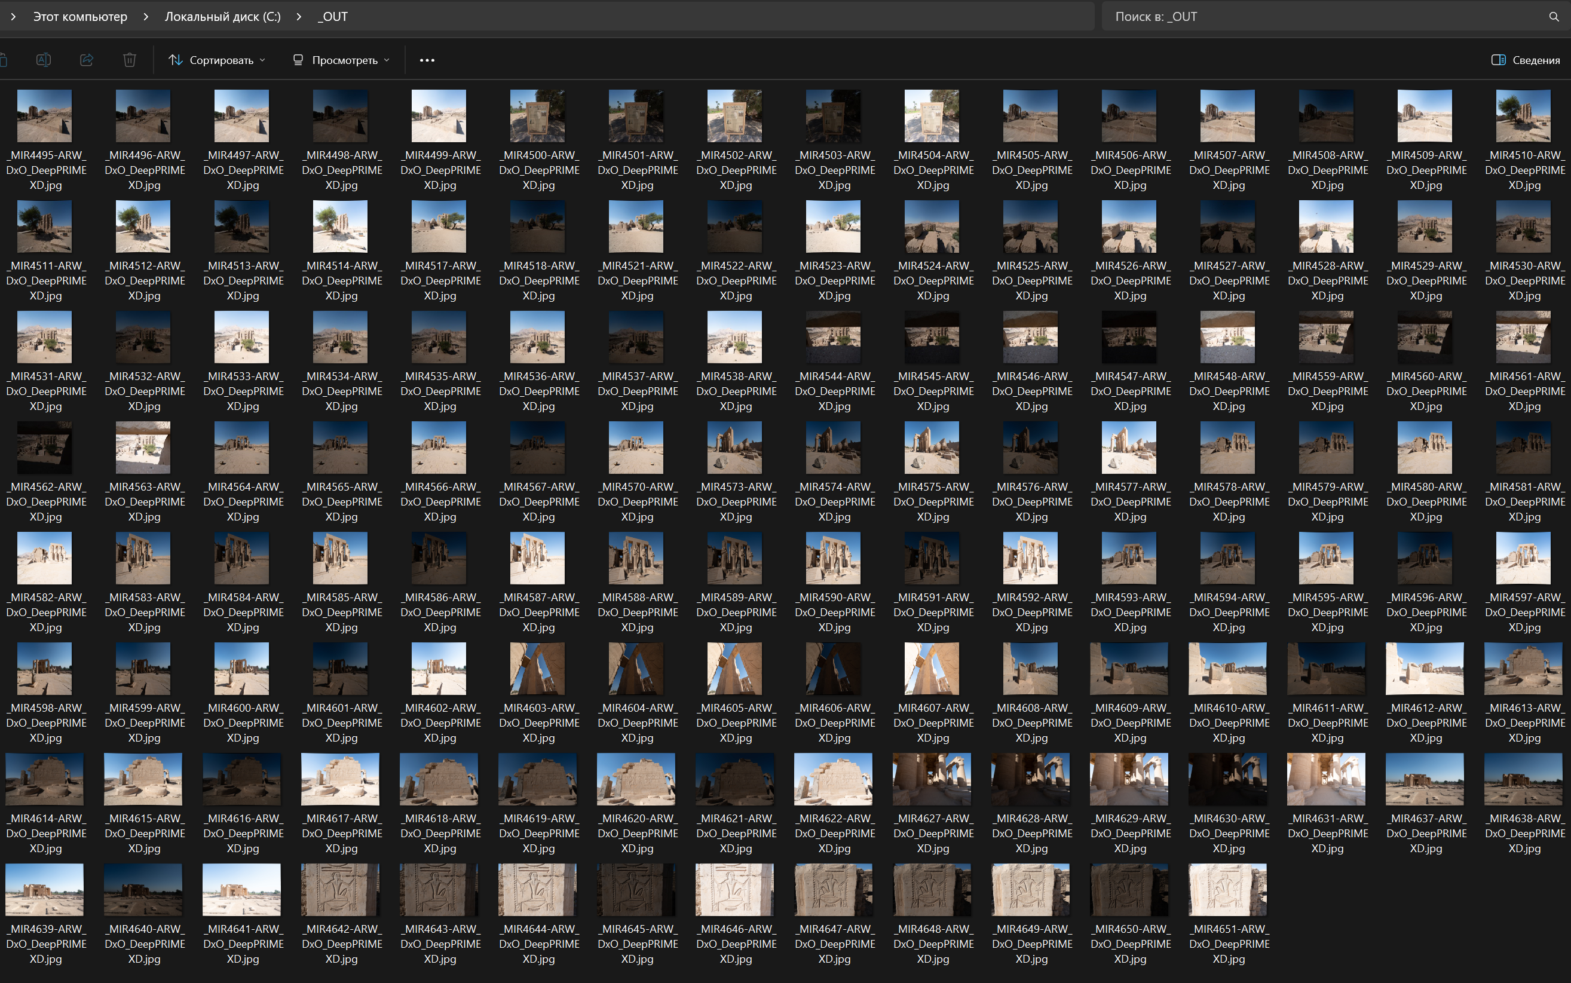Expand chevron after Локальный диск (C:)

tap(299, 17)
